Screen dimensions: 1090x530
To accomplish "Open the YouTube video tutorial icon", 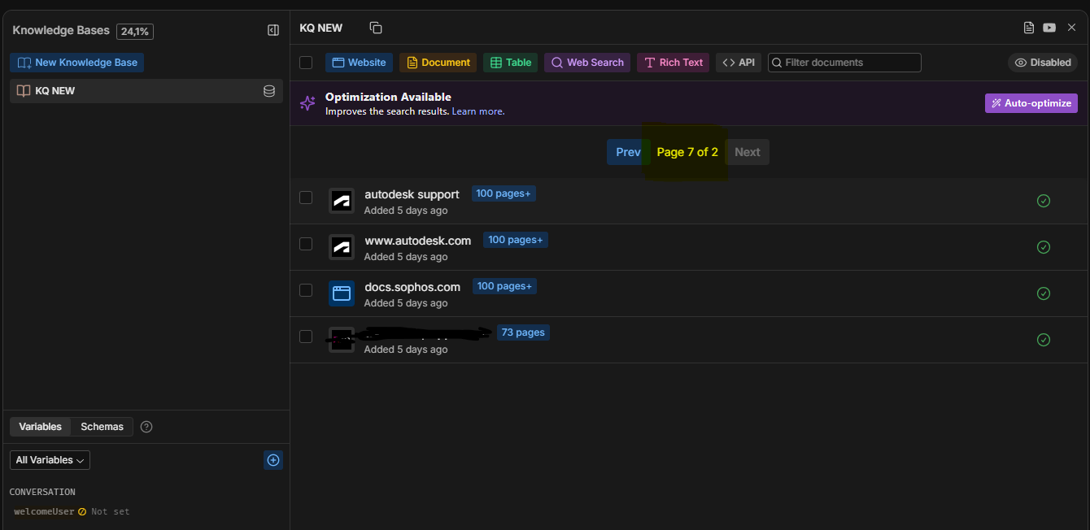I will pyautogui.click(x=1049, y=28).
